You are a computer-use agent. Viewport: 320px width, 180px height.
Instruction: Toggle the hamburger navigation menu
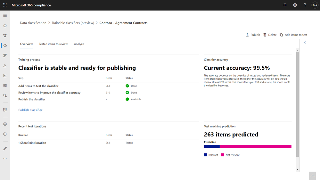coord(5,16)
